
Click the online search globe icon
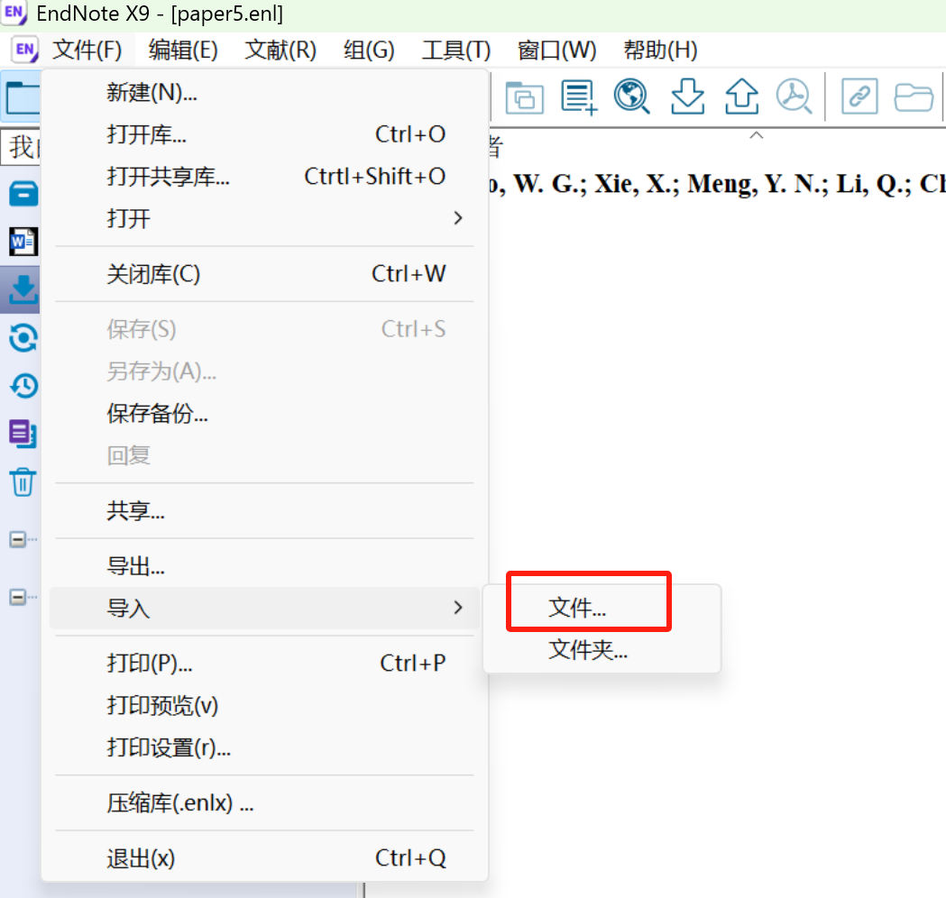[x=631, y=96]
